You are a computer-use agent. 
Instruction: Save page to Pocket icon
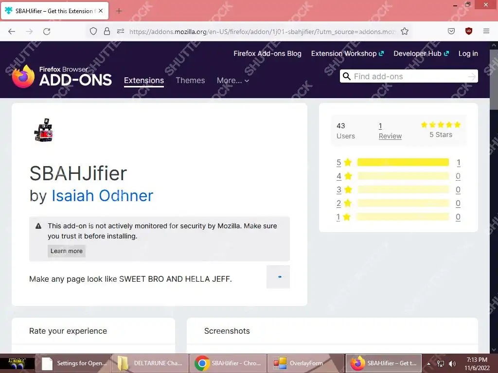(451, 31)
